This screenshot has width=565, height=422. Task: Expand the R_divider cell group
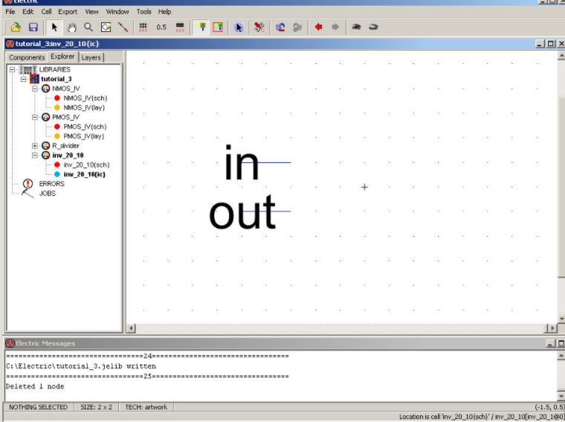coord(35,146)
